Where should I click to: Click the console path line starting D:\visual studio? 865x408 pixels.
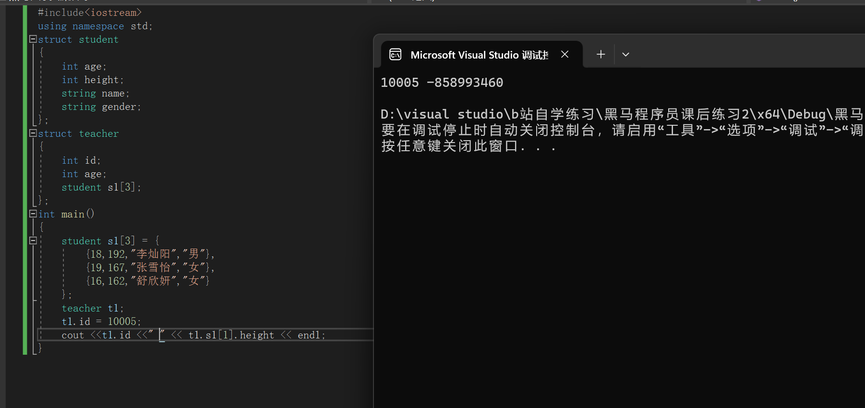point(622,114)
